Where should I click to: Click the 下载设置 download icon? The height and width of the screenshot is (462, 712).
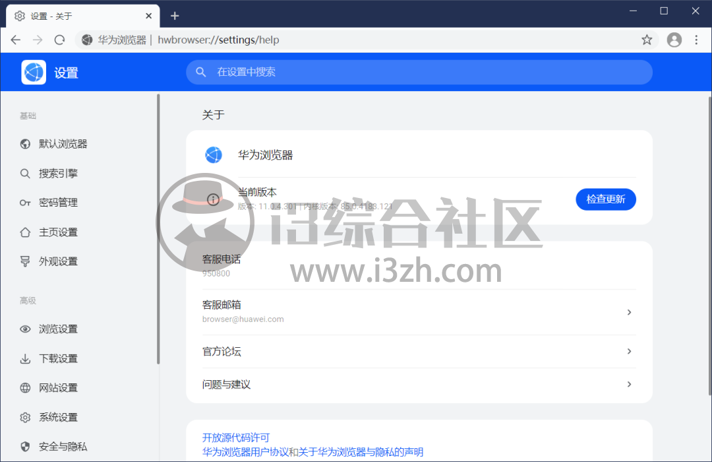pos(25,359)
